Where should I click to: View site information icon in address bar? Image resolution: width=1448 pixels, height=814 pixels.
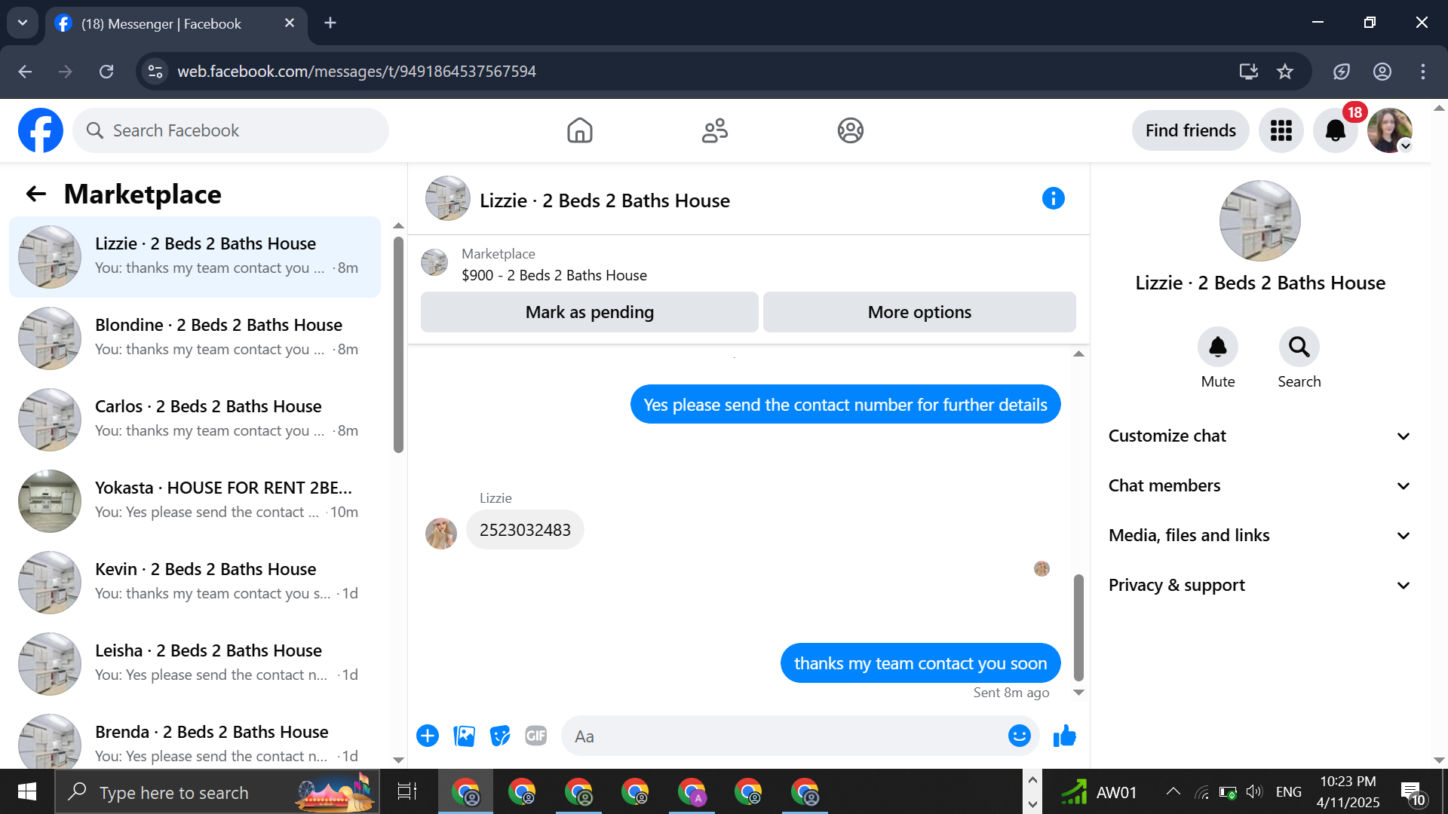click(155, 72)
